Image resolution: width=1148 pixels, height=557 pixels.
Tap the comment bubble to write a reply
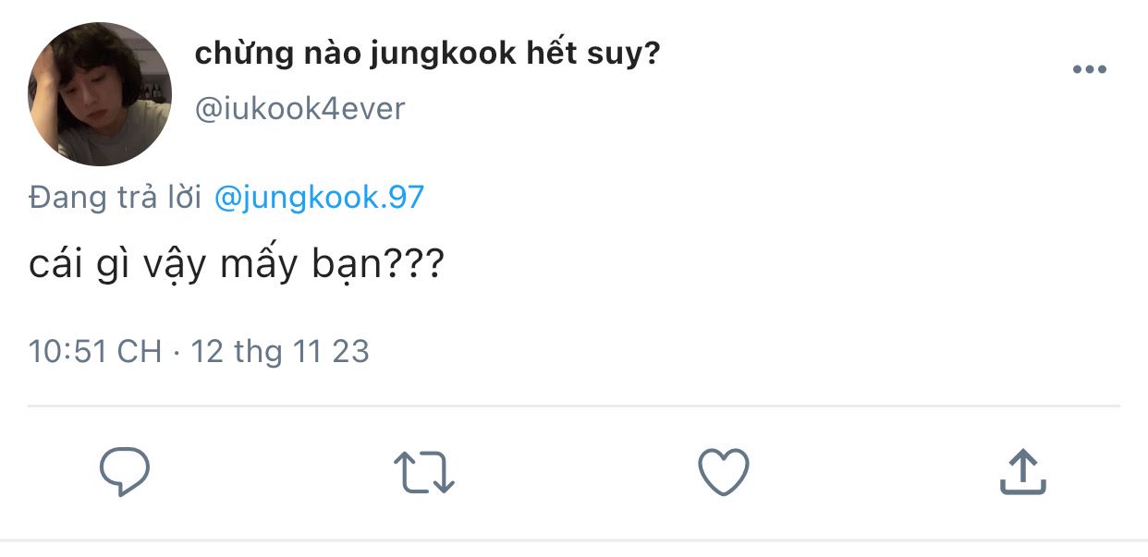125,472
